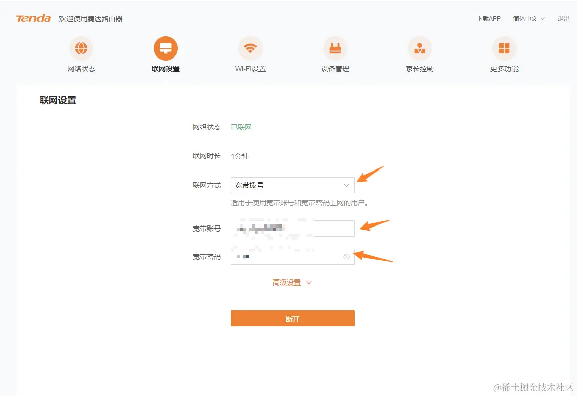Click the 适用于使用宽带账号 hint text
Viewport: 577px width, 396px height.
point(299,203)
